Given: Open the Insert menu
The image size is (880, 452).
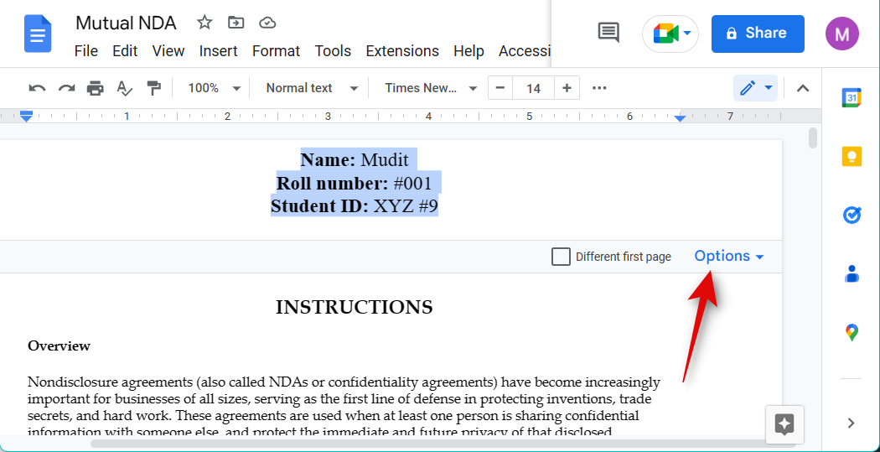Looking at the screenshot, I should pyautogui.click(x=218, y=51).
